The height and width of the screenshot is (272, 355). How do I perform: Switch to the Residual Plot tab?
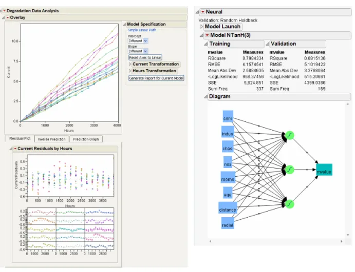coord(20,139)
